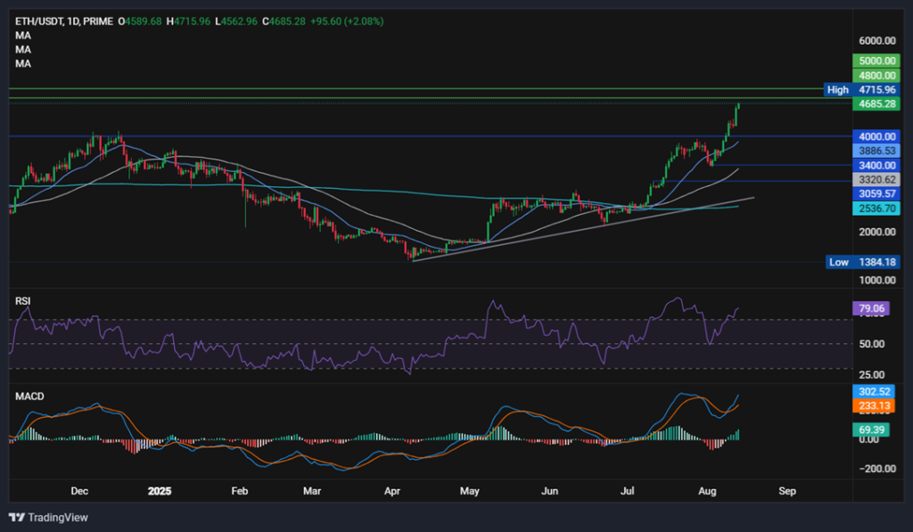Click the Aug label on time axis
The width and height of the screenshot is (913, 532).
click(x=707, y=491)
